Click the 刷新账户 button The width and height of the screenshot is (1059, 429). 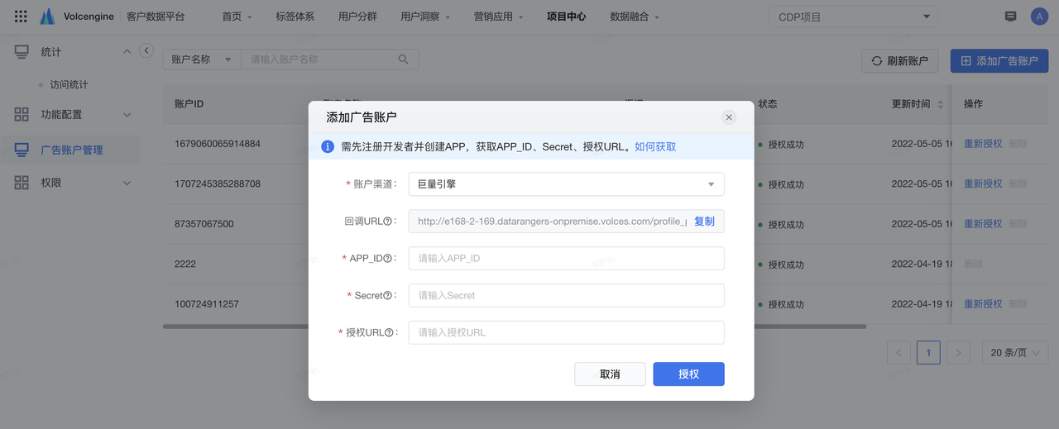pos(899,61)
